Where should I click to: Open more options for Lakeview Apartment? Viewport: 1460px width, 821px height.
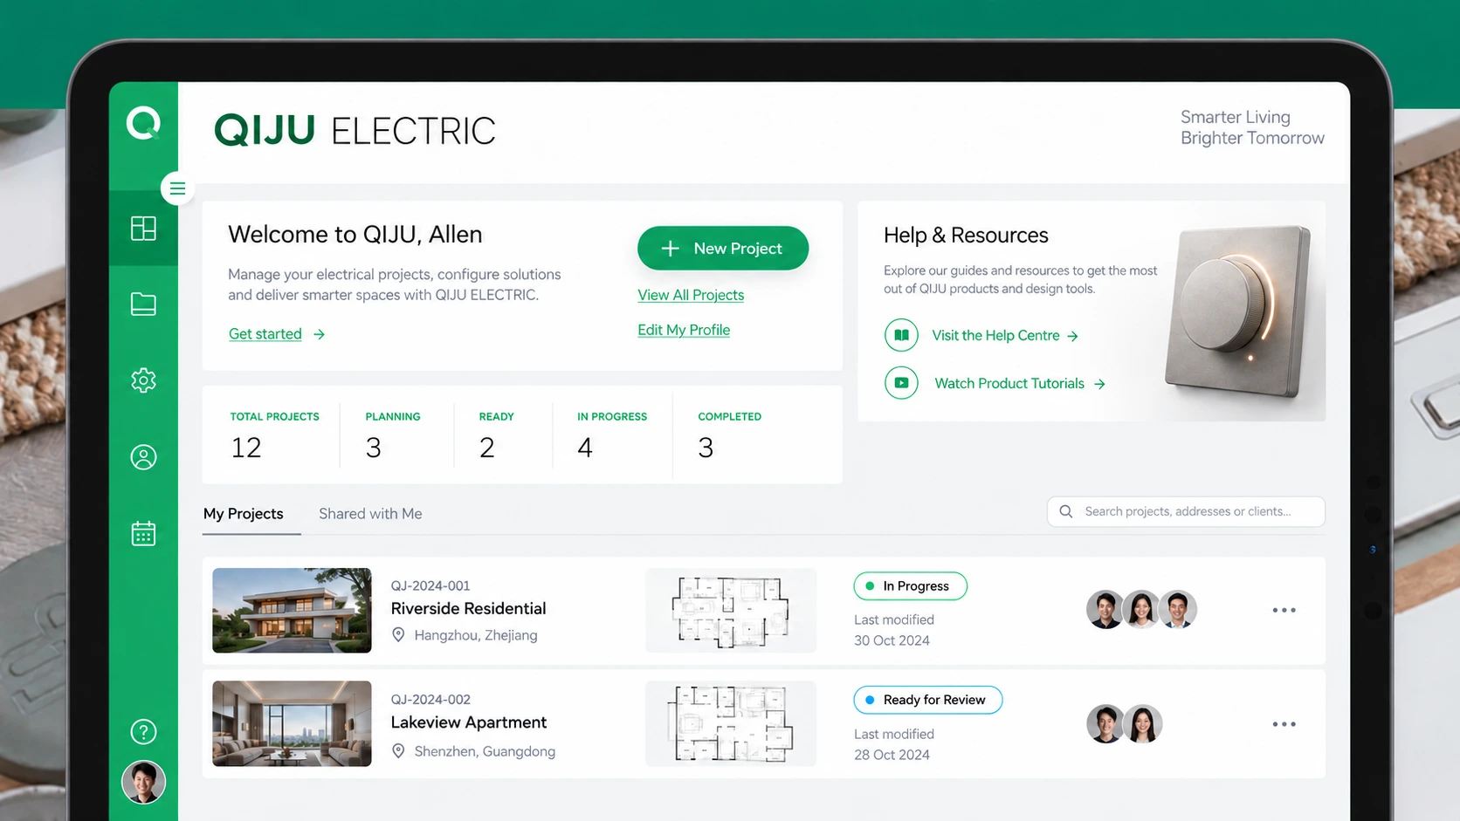pos(1284,724)
